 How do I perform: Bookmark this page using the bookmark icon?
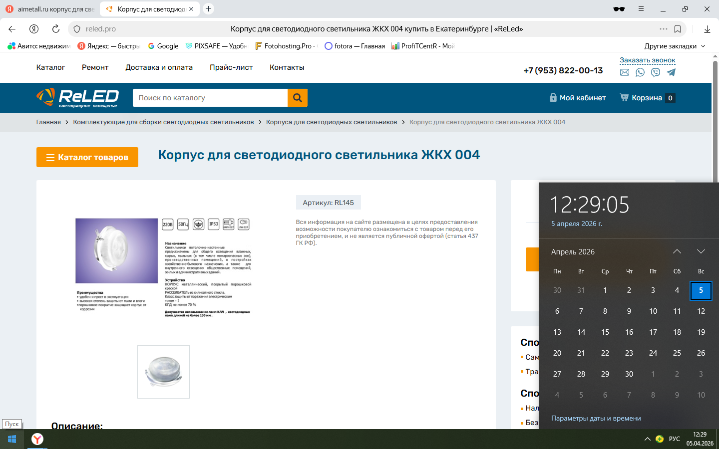tap(678, 29)
